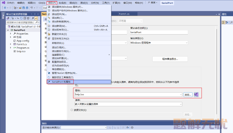This screenshot has height=133, width=233.
Task: Click the property pages wrench in Properties panel
Action: 231,22
